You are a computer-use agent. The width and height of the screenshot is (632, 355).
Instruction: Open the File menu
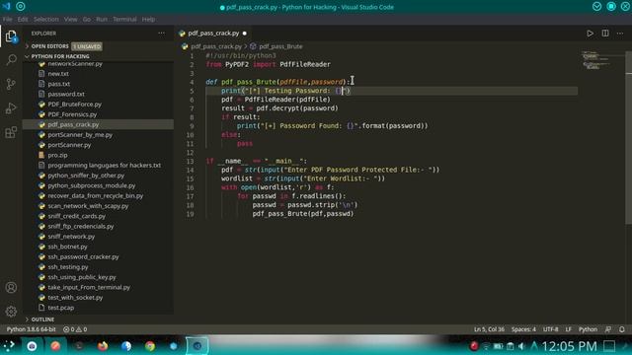pos(8,20)
